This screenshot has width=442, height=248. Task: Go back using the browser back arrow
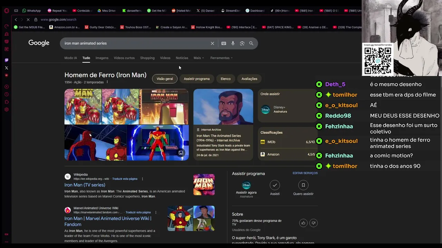coord(16,20)
